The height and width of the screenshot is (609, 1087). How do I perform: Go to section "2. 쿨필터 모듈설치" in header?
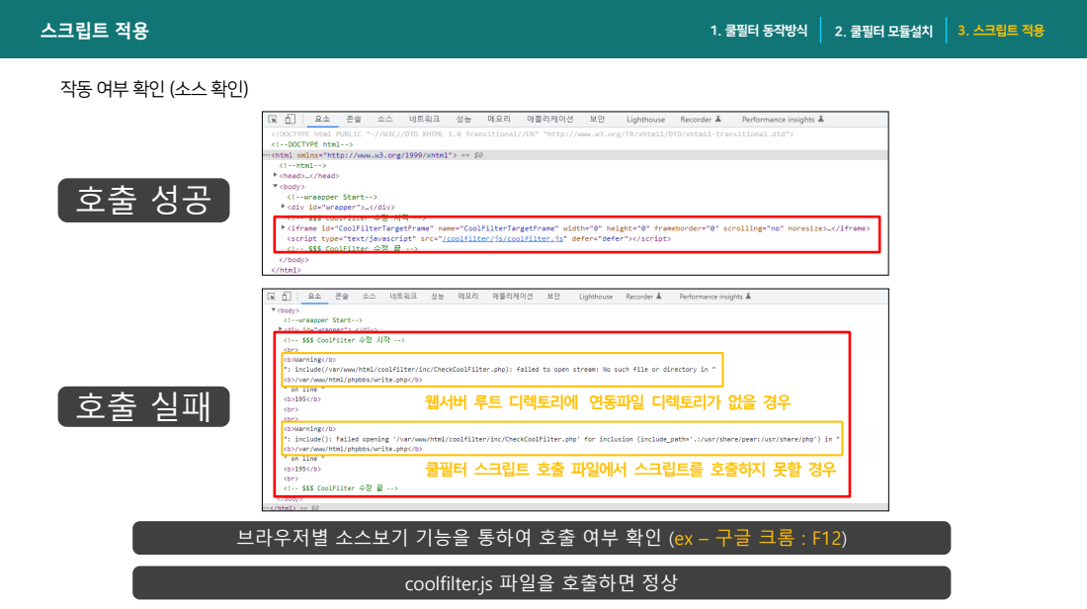[883, 31]
